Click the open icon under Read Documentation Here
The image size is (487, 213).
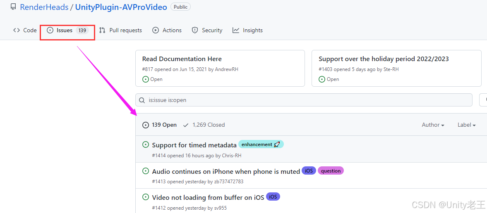(145, 79)
